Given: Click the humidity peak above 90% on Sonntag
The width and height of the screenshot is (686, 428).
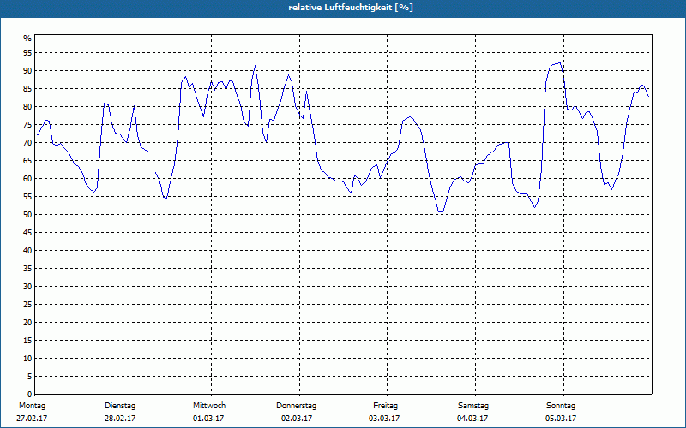Looking at the screenshot, I should (x=559, y=63).
